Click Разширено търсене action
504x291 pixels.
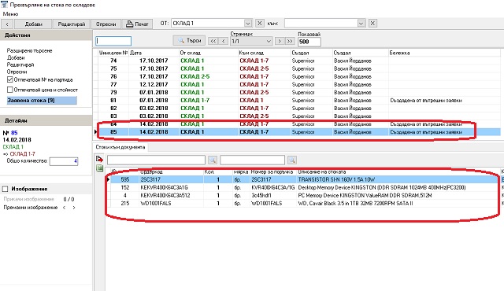(x=29, y=50)
